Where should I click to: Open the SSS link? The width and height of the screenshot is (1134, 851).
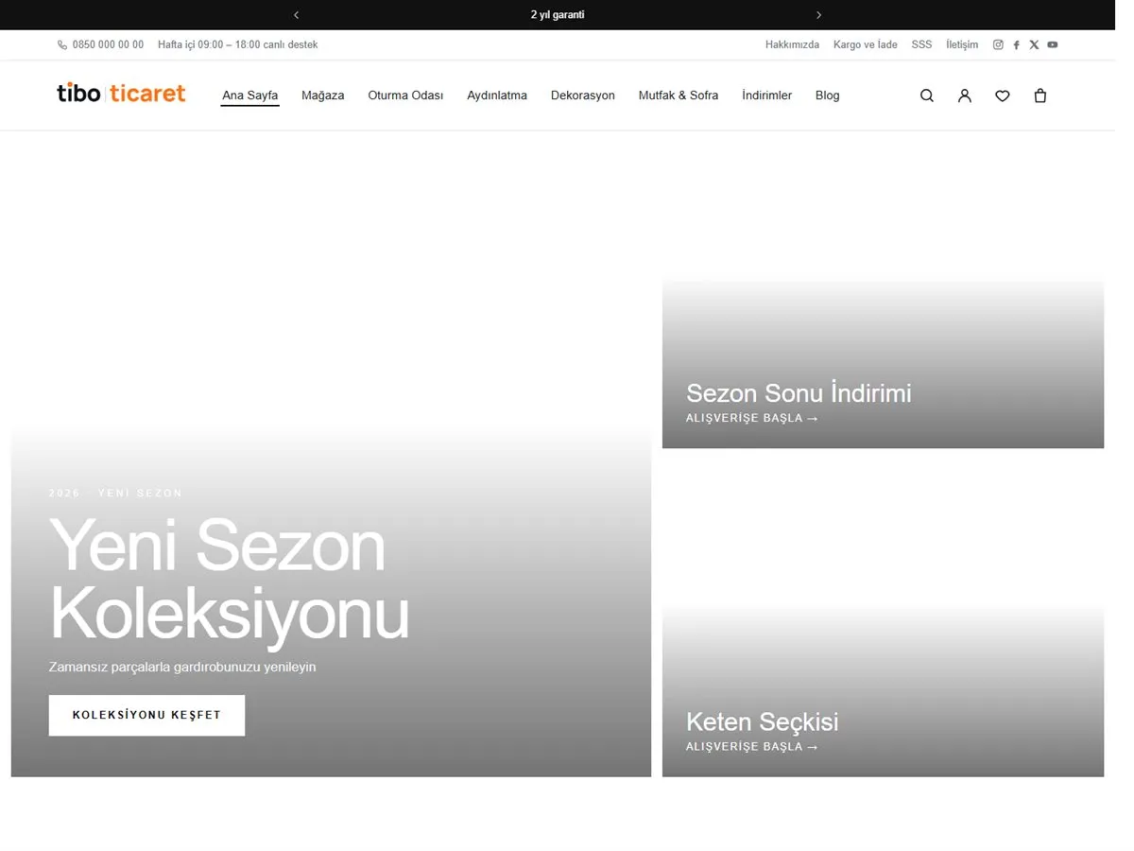[x=921, y=44]
